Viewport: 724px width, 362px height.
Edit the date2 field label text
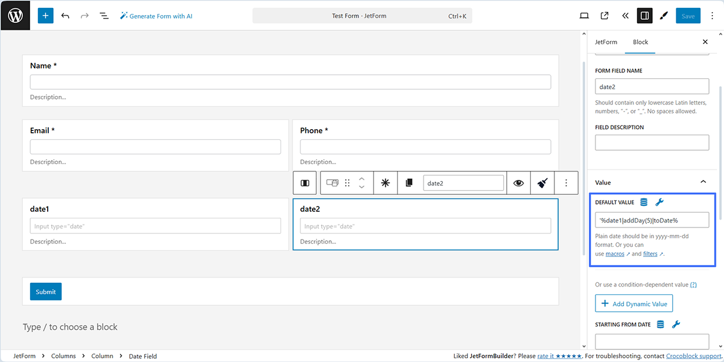tap(310, 209)
